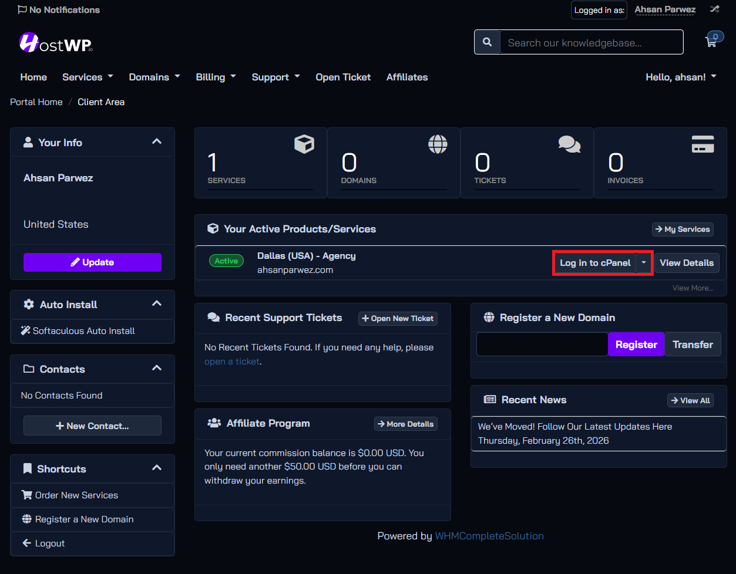Open the Billing menu
This screenshot has height=574, width=736.
tap(216, 77)
